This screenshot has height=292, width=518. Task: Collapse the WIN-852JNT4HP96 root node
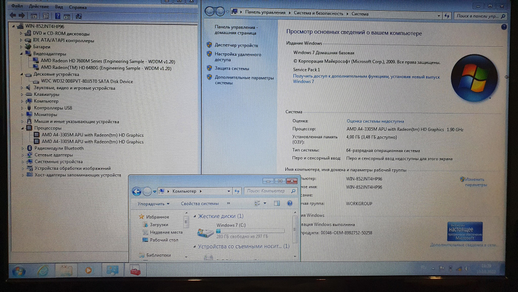13,26
